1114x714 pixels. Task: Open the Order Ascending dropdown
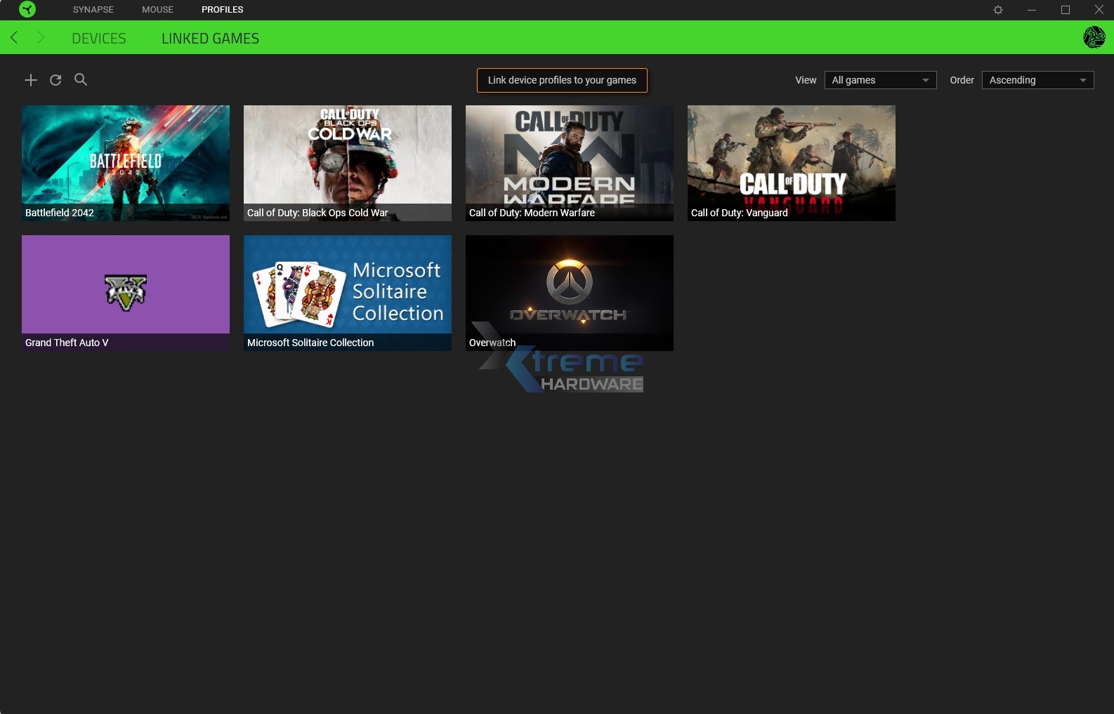pos(1037,80)
